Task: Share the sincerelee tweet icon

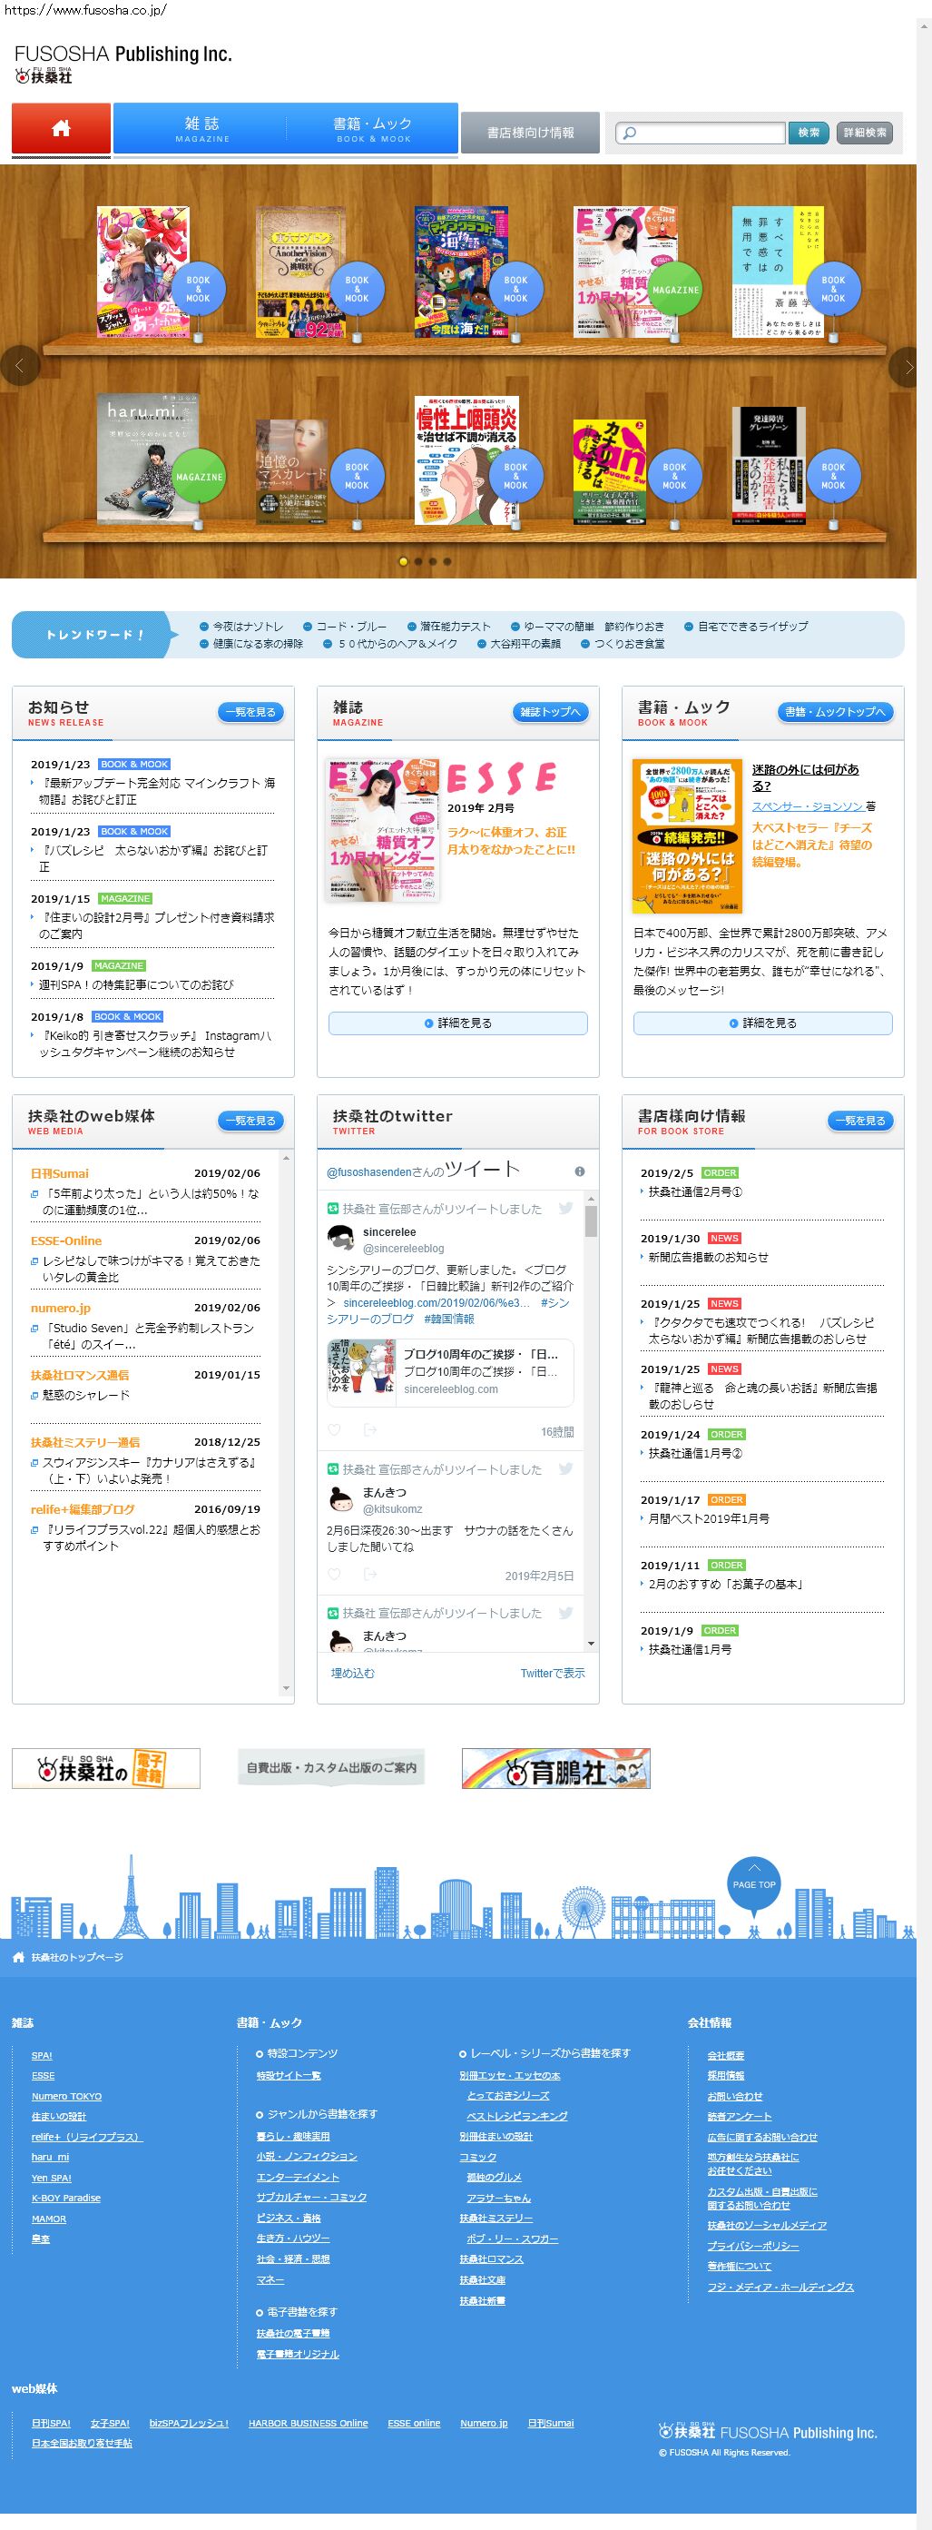Action: pyautogui.click(x=370, y=1430)
